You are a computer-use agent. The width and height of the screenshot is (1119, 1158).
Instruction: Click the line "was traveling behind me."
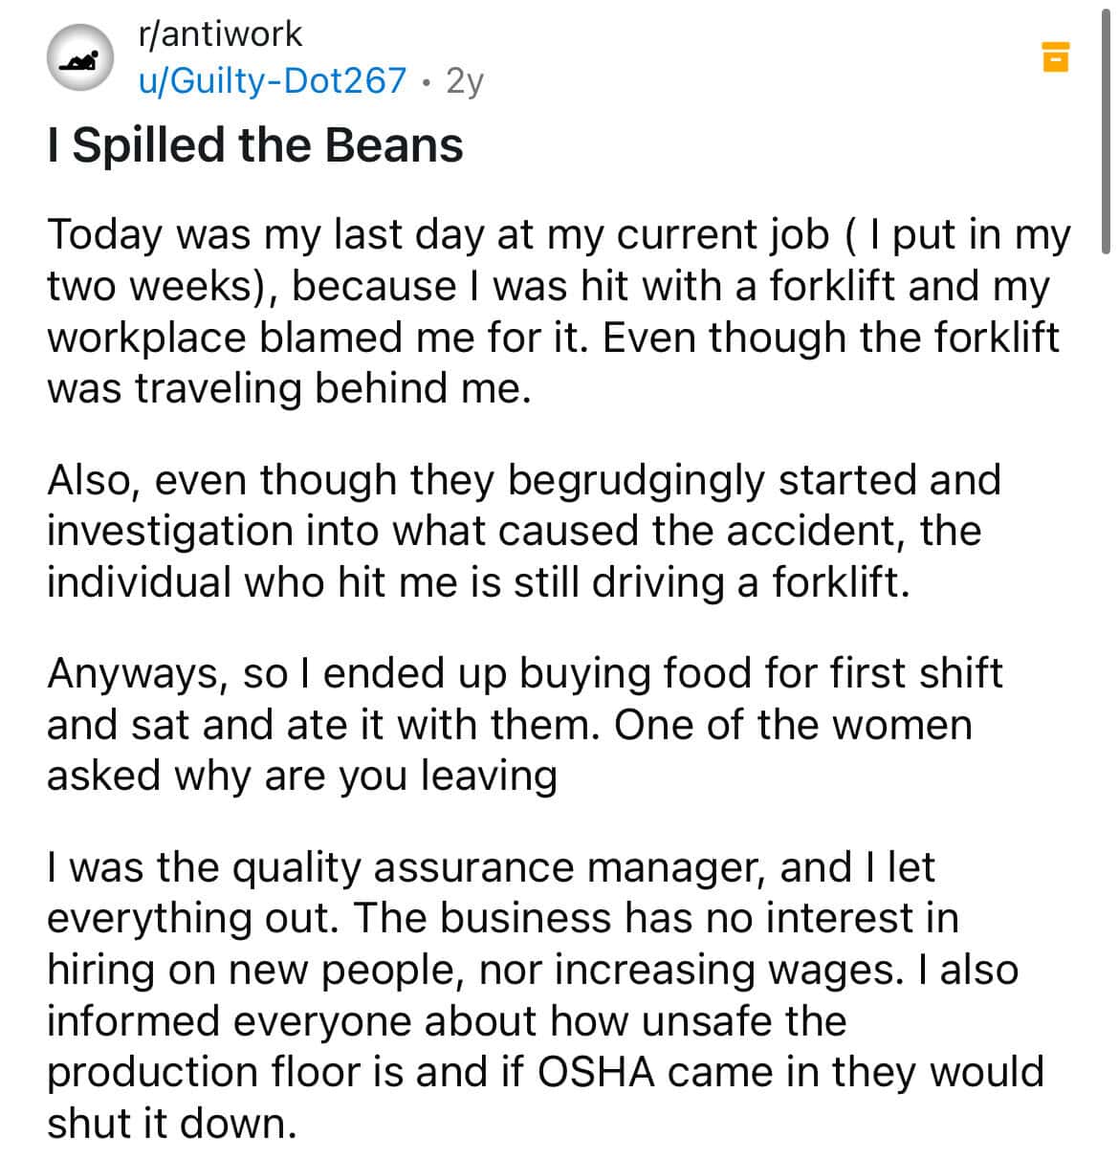point(288,388)
